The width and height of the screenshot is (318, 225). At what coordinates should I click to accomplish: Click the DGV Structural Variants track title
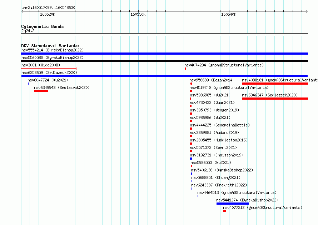pyautogui.click(x=50, y=46)
